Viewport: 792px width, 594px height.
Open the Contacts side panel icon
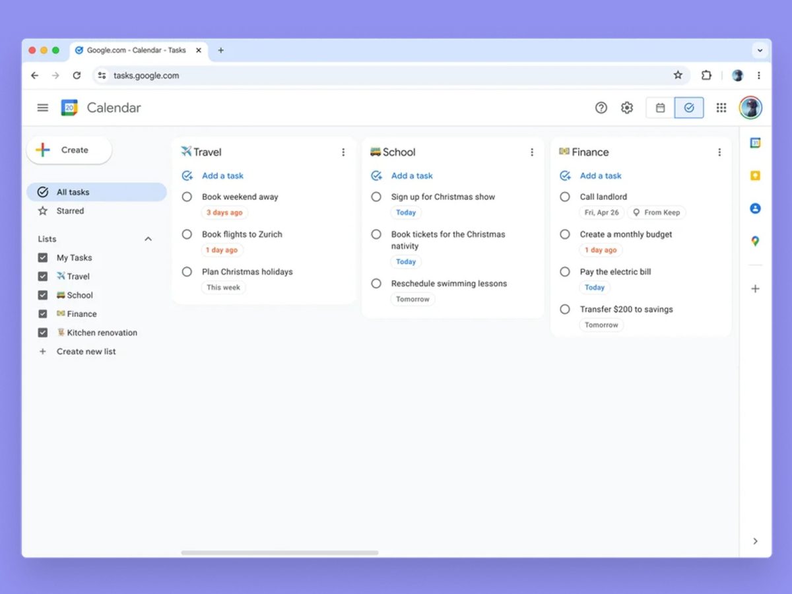coord(755,209)
